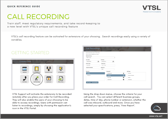Screen dimensions: 168x119
Task: Open the Call Reporting portal icon
Action: tap(61, 69)
